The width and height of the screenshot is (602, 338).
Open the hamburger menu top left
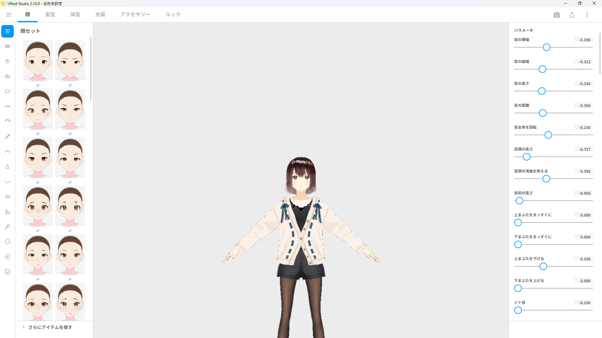(x=8, y=14)
